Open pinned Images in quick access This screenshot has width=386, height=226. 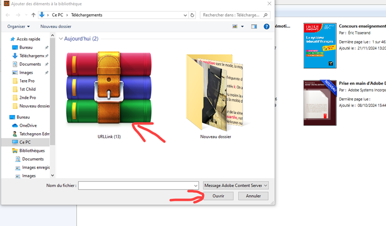click(26, 73)
